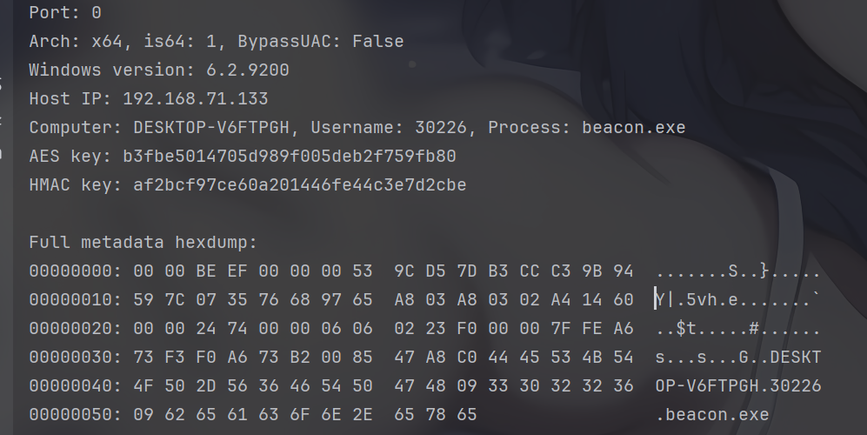The image size is (867, 435).
Task: Click hexdump offset 00000030
Action: (x=75, y=358)
